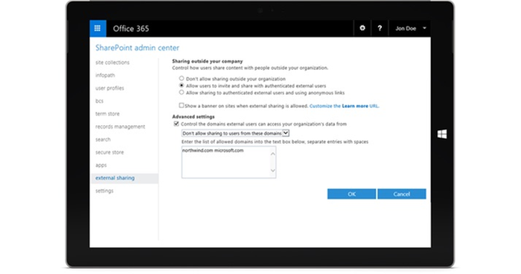Follow the Customize the Learn more URL link
The image size is (521, 274).
(344, 106)
